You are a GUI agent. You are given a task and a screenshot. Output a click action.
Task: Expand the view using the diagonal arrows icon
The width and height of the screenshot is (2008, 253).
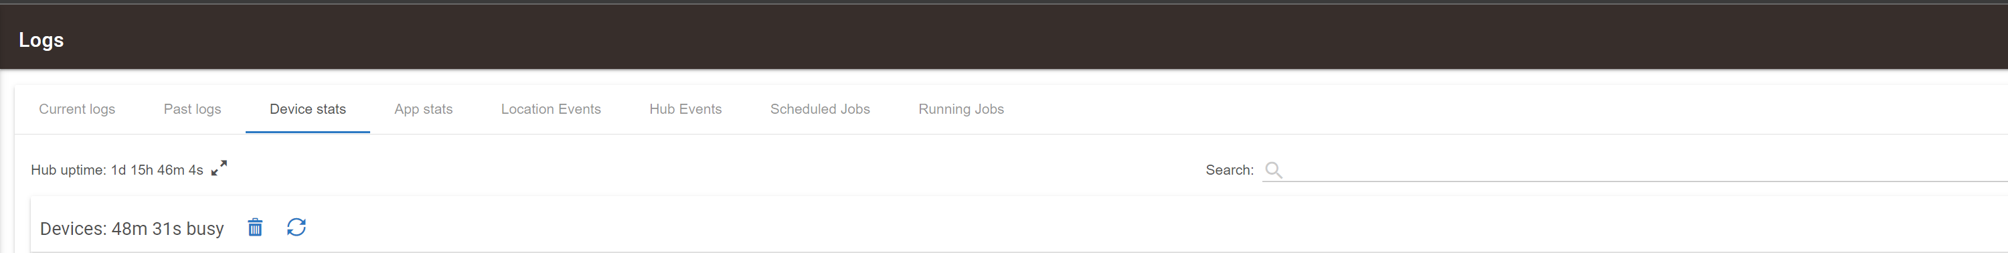coord(219,168)
